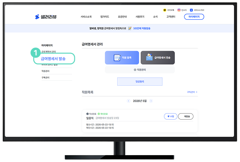Screen dimensions: 240x162
Task: Go to next month with the right arrow
Action: 151,101
